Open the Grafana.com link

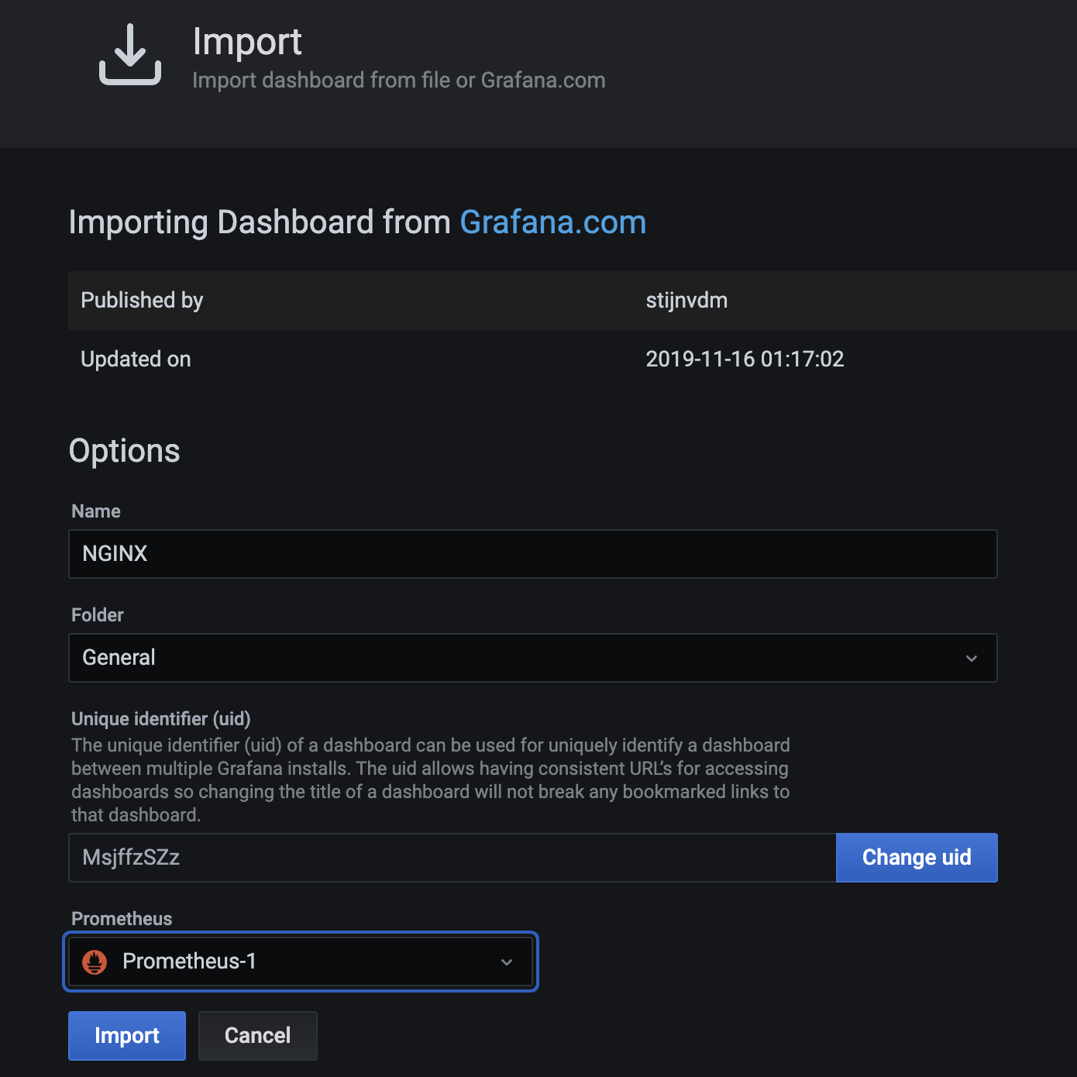pos(552,222)
